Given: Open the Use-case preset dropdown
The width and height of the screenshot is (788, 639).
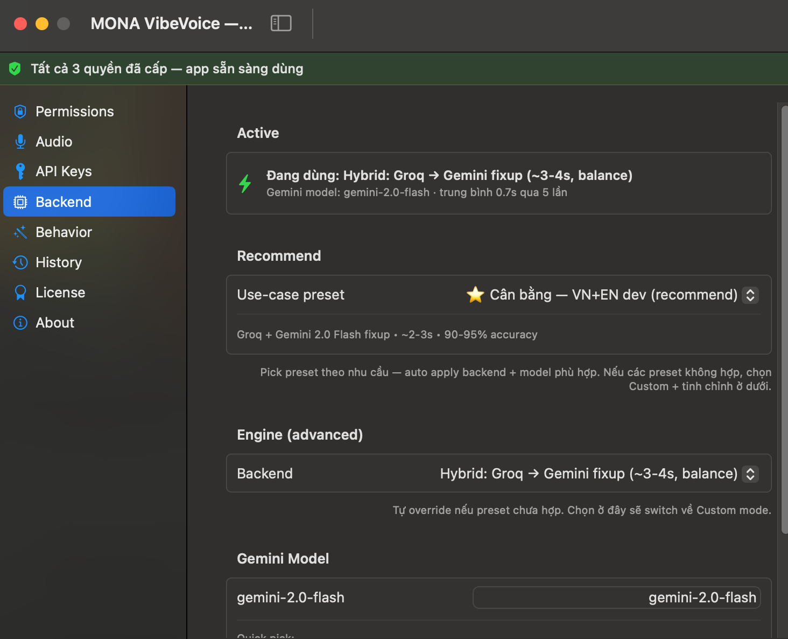Looking at the screenshot, I should tap(613, 295).
